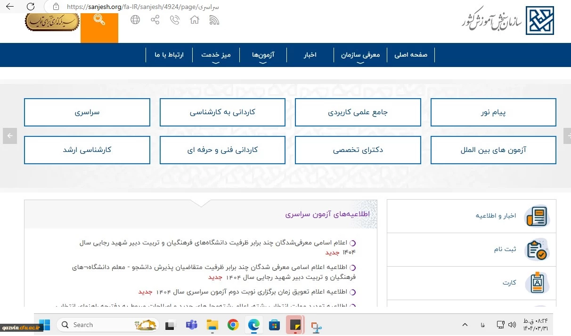Open the اخبار menu item
This screenshot has height=336, width=571.
pyautogui.click(x=310, y=55)
